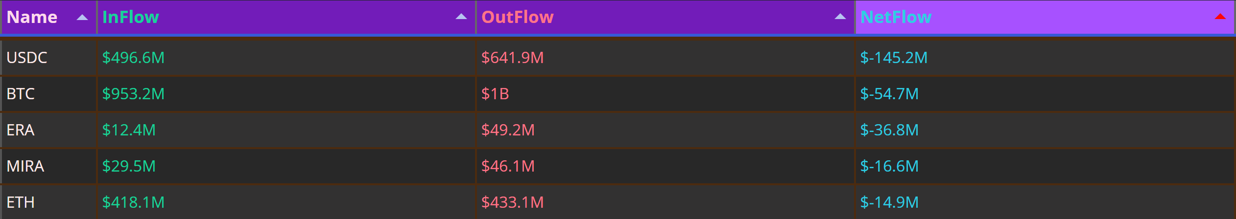Select the NetFlow column header
Image resolution: width=1236 pixels, height=219 pixels.
[896, 17]
